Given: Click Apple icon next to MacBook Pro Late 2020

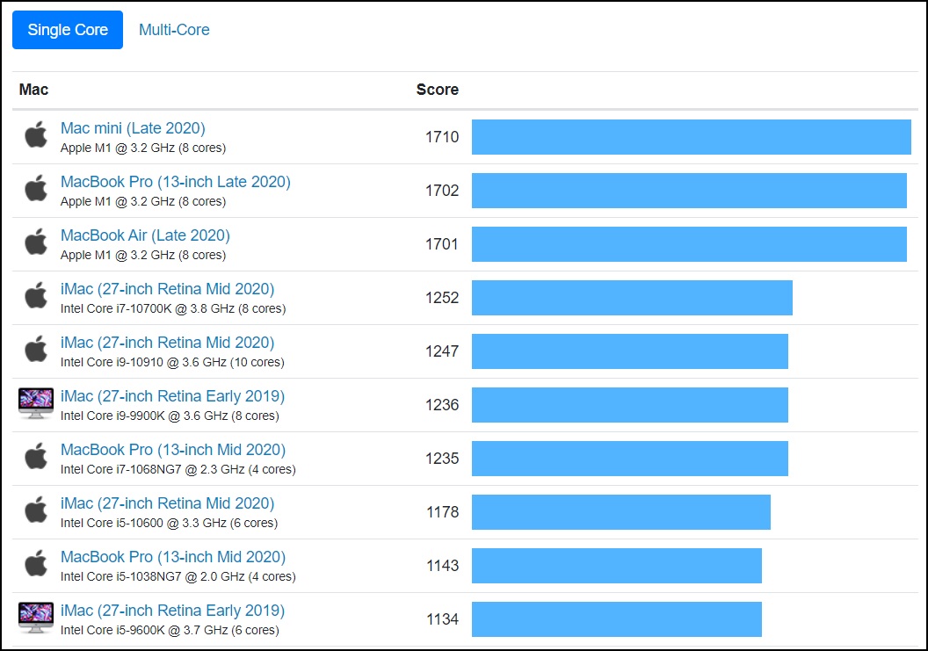Looking at the screenshot, I should [x=36, y=190].
